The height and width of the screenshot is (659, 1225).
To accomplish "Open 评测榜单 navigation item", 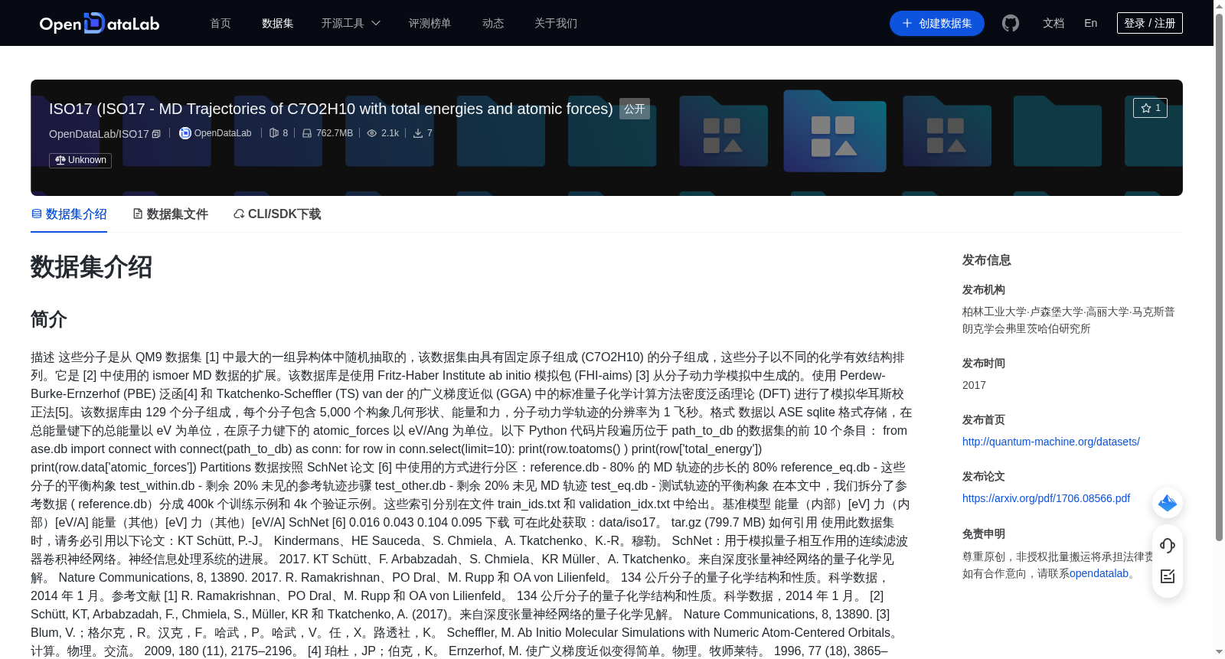I will (430, 23).
